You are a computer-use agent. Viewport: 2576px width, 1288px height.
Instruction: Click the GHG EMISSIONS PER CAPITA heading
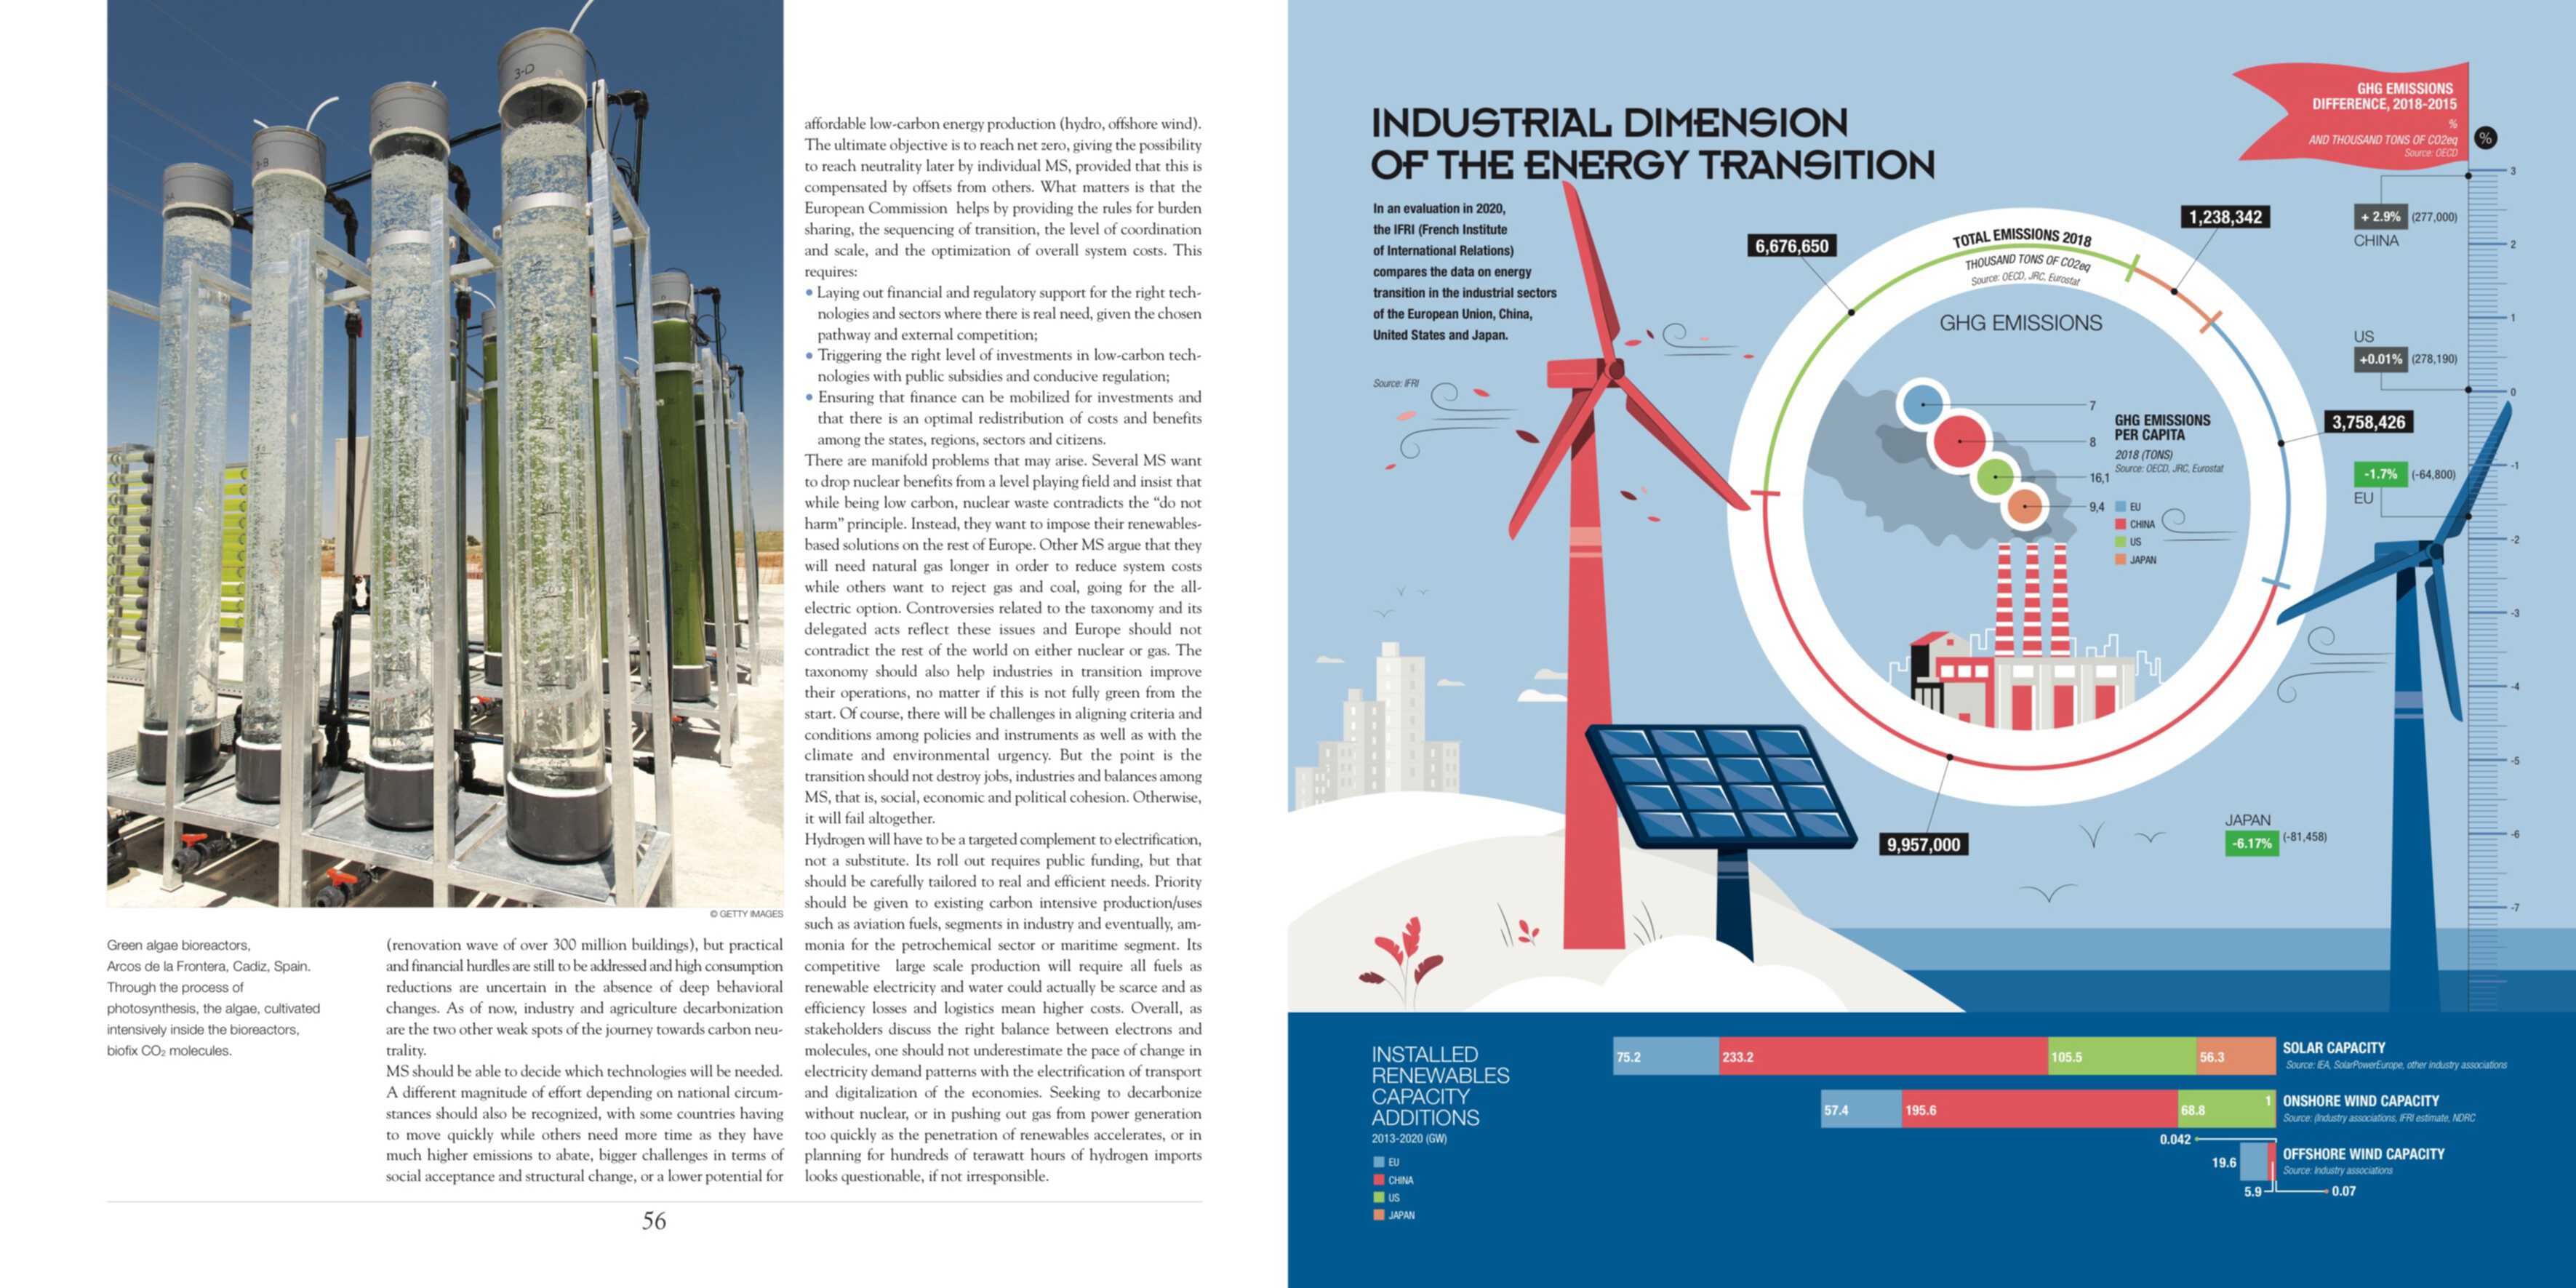tap(2162, 427)
